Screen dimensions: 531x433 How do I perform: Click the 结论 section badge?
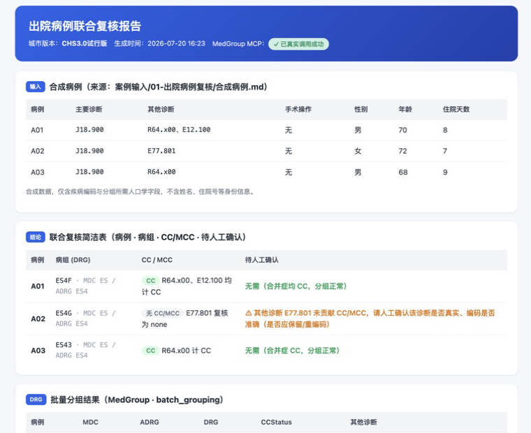coord(35,237)
